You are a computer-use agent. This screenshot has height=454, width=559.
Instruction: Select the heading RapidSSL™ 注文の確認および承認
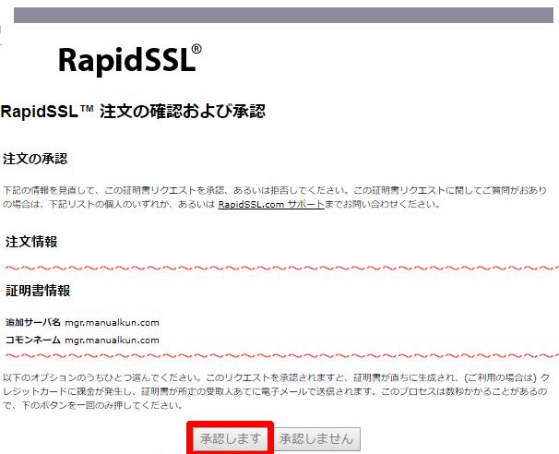(x=133, y=112)
